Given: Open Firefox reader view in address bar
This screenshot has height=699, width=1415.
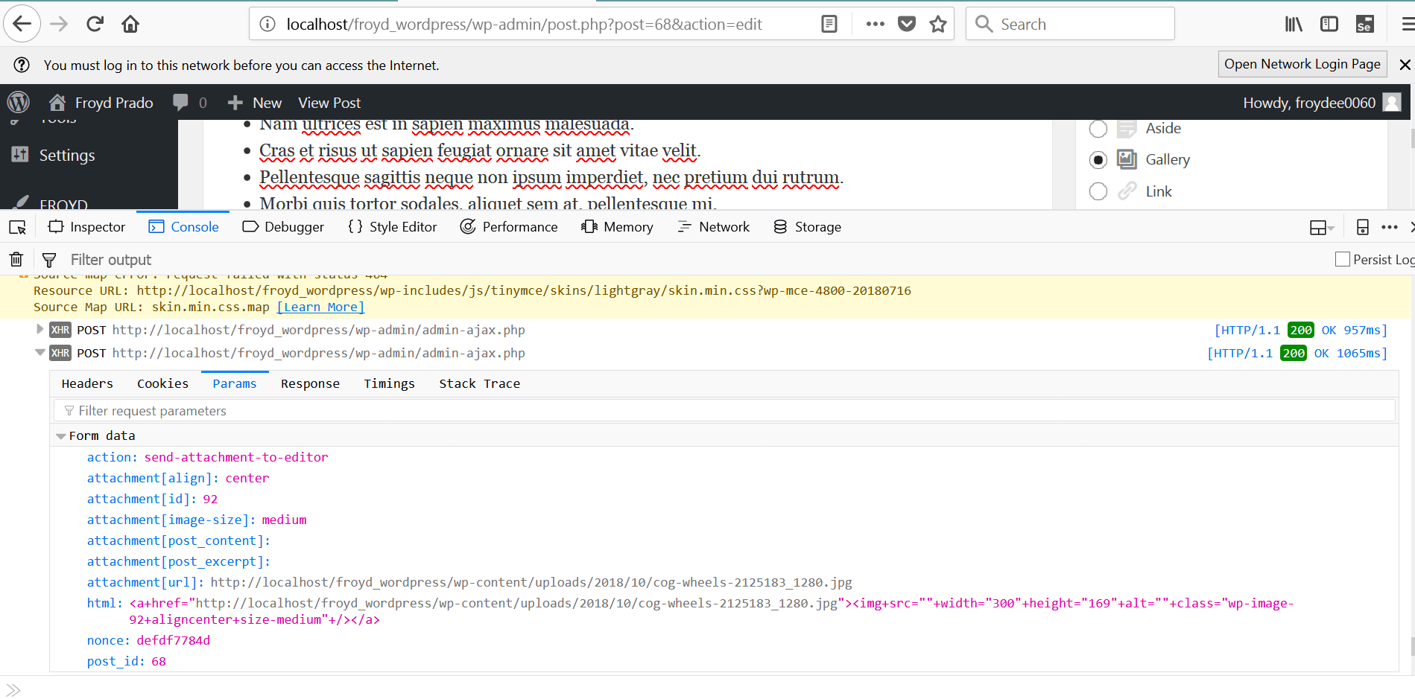Looking at the screenshot, I should pyautogui.click(x=829, y=23).
